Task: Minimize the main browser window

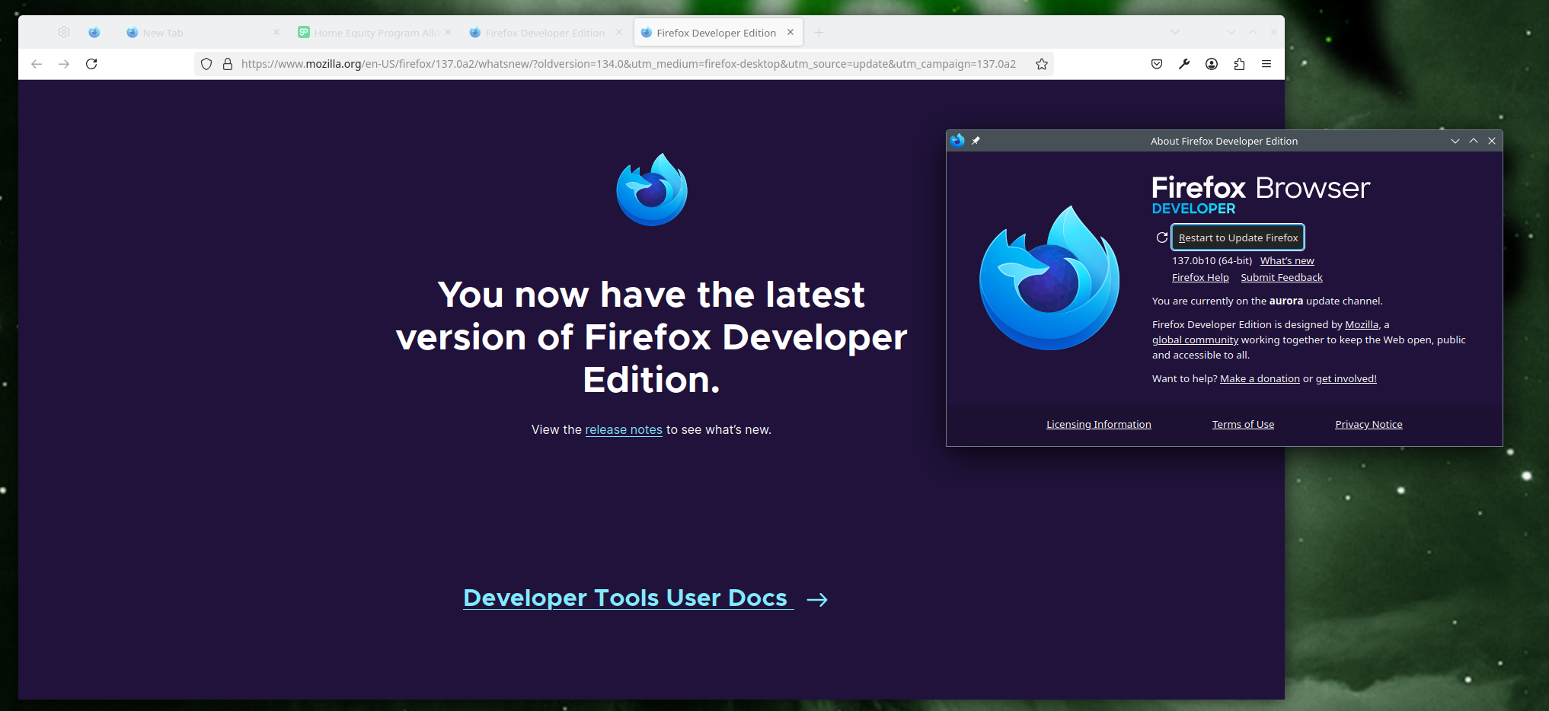Action: point(1231,32)
